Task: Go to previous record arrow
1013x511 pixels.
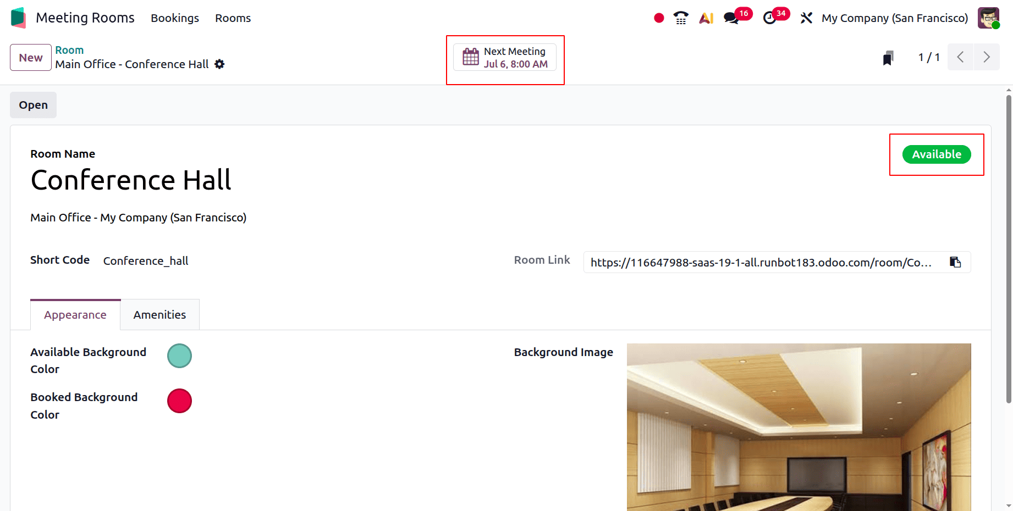Action: click(960, 57)
